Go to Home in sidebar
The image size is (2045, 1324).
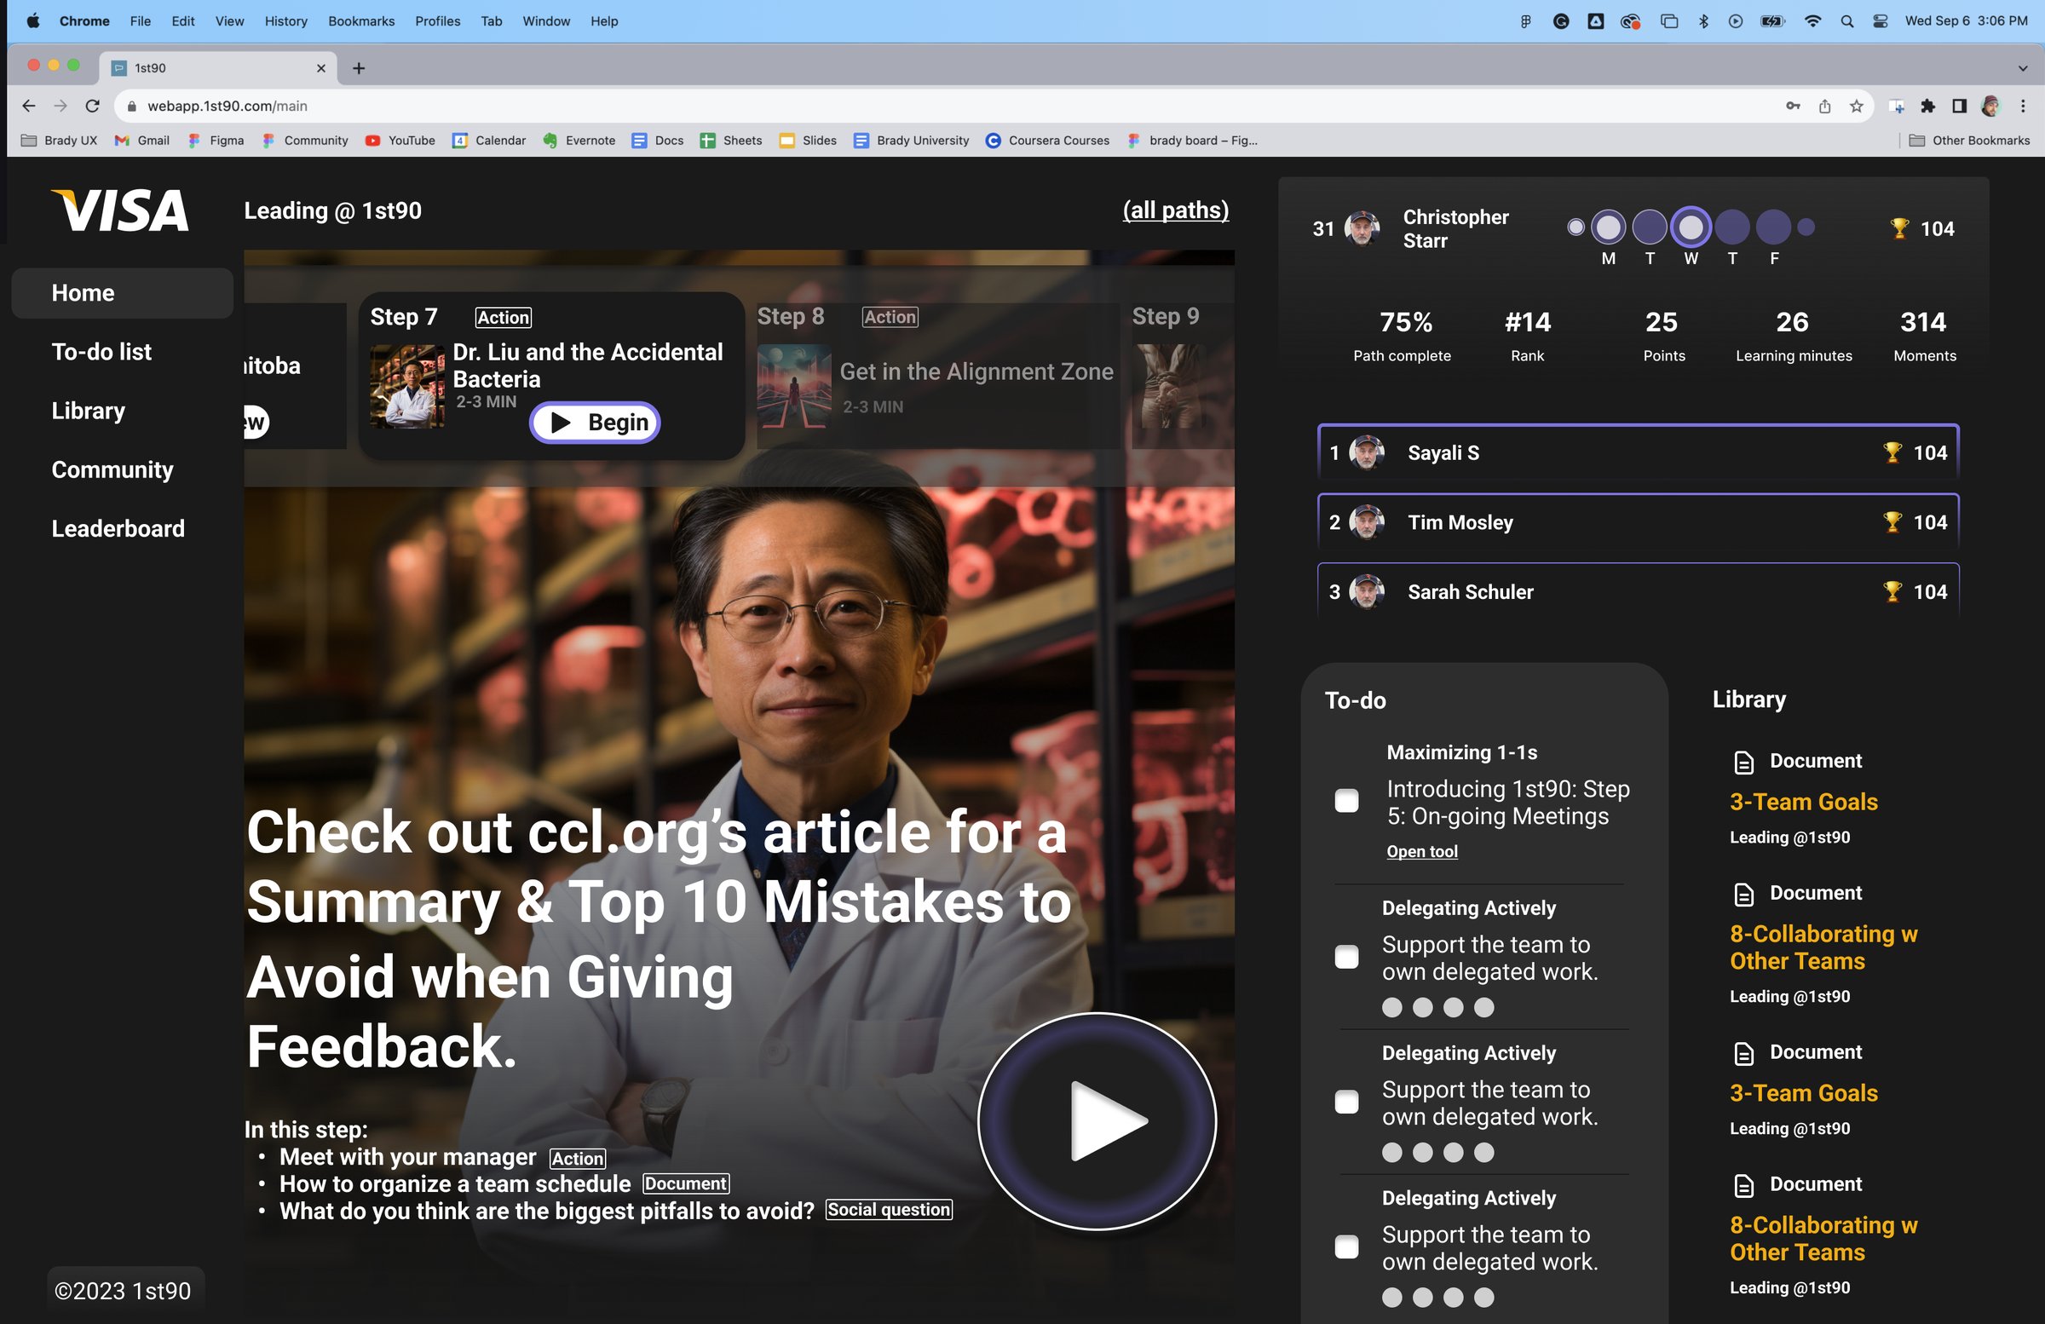pos(122,293)
